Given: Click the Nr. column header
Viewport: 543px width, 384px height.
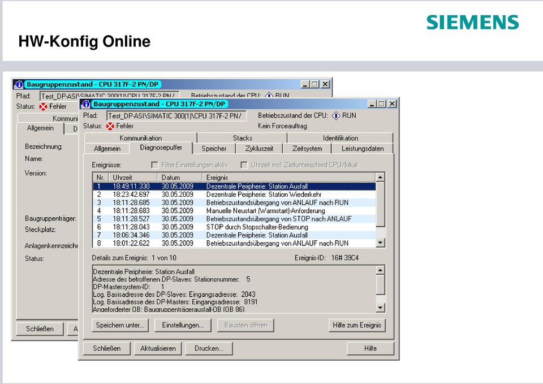Looking at the screenshot, I should 101,177.
